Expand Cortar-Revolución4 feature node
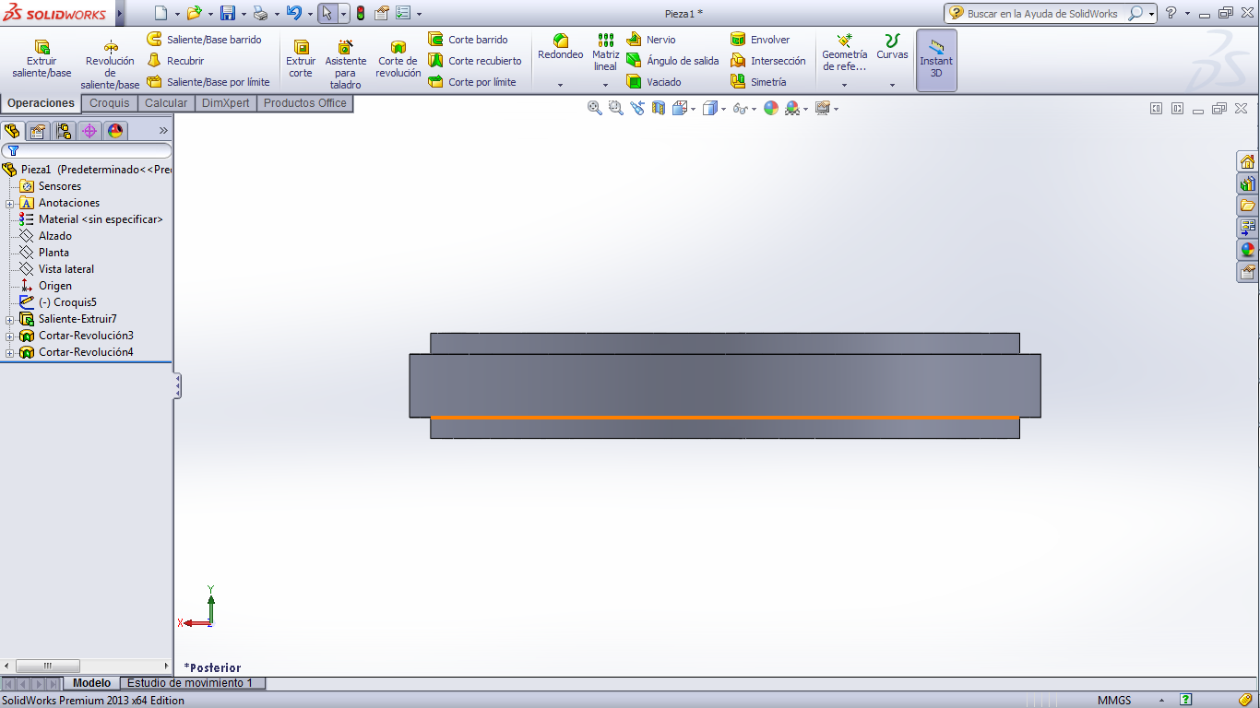 tap(9, 353)
